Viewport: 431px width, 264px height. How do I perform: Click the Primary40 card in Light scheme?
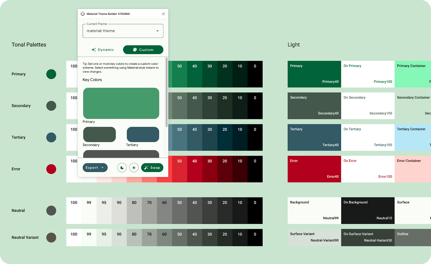point(314,74)
